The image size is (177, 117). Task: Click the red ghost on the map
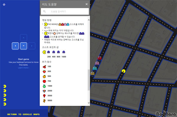tap(99, 58)
